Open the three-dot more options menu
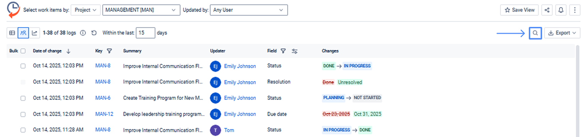This screenshot has width=582, height=137. pyautogui.click(x=575, y=10)
